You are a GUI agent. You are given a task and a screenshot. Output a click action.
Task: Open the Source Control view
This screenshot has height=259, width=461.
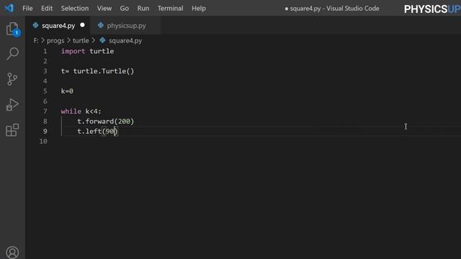pos(12,79)
